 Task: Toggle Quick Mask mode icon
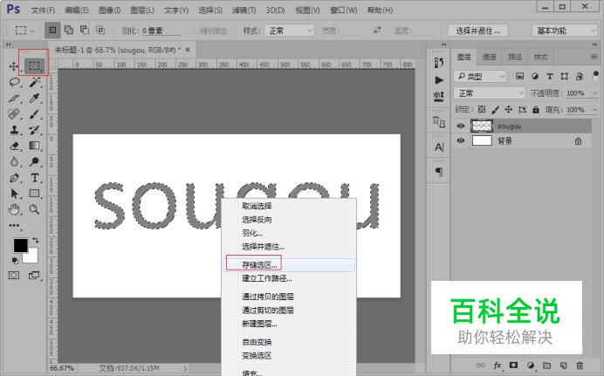tap(14, 275)
